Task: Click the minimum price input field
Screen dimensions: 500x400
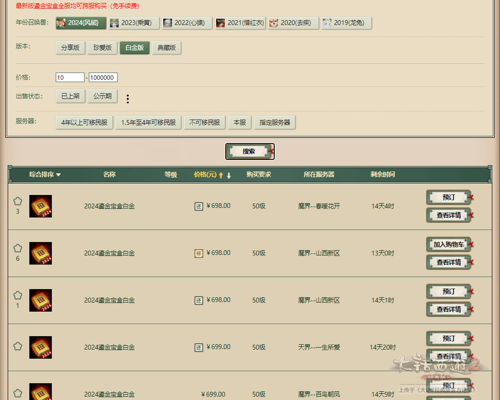Action: pyautogui.click(x=70, y=77)
